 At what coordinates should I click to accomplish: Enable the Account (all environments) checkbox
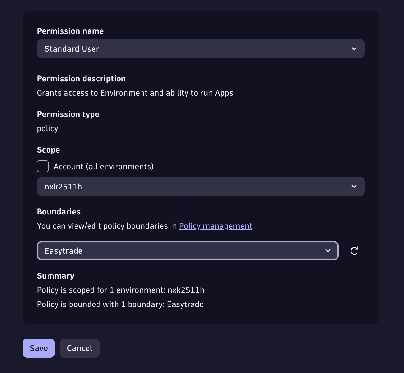[43, 166]
